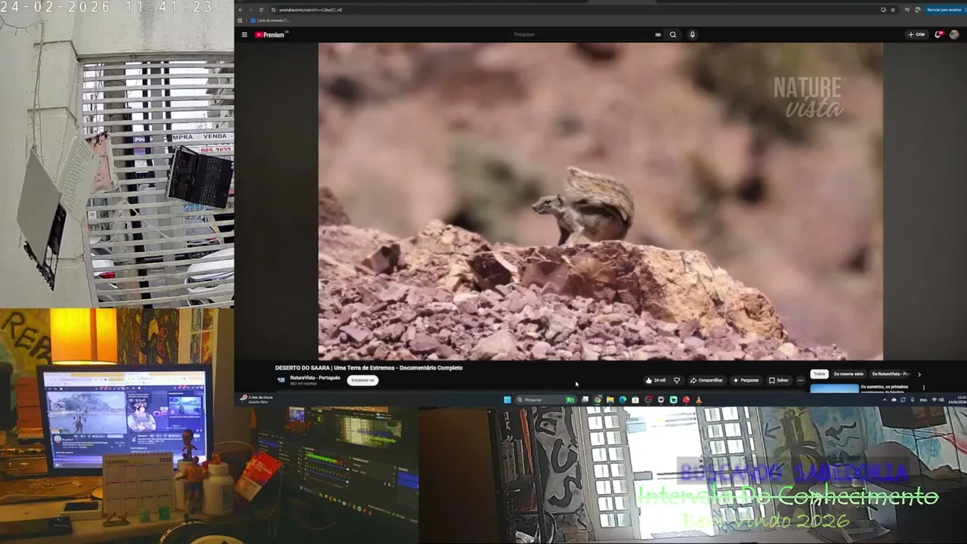The image size is (967, 544).
Task: Expand the filter chips with right chevron
Action: [919, 374]
